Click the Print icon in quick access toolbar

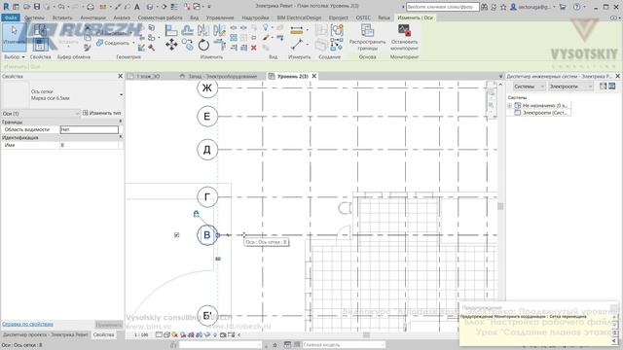click(91, 7)
